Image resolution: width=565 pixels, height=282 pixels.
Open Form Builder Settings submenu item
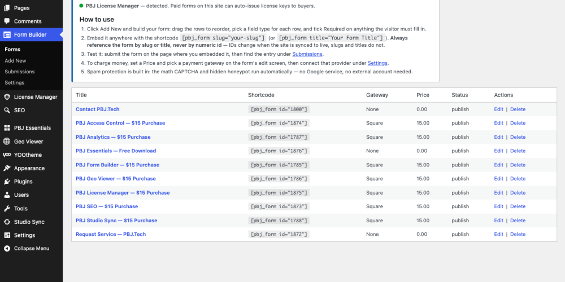point(15,83)
